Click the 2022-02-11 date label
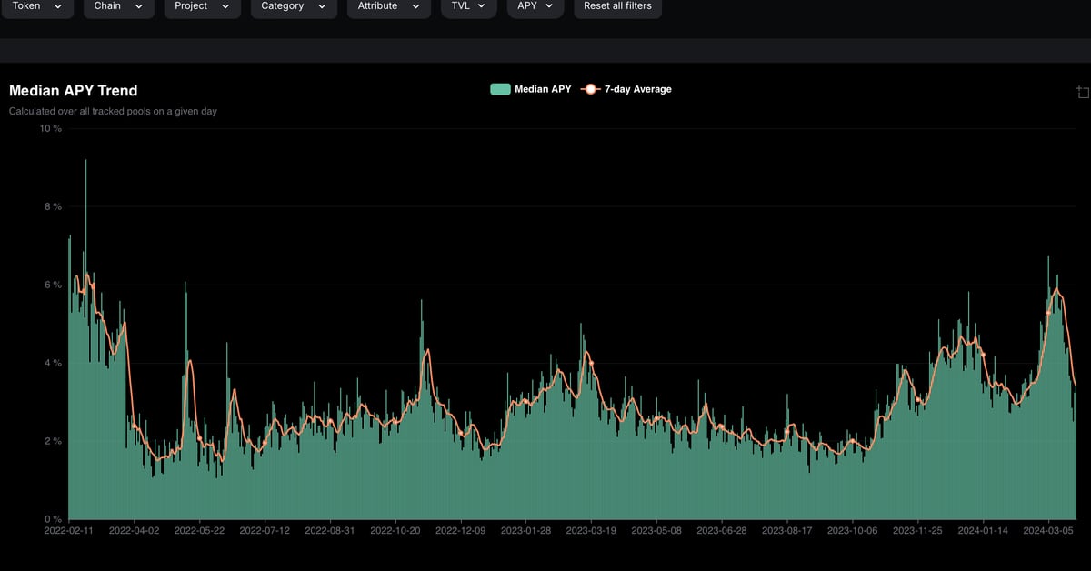The height and width of the screenshot is (571, 1091). click(x=69, y=530)
